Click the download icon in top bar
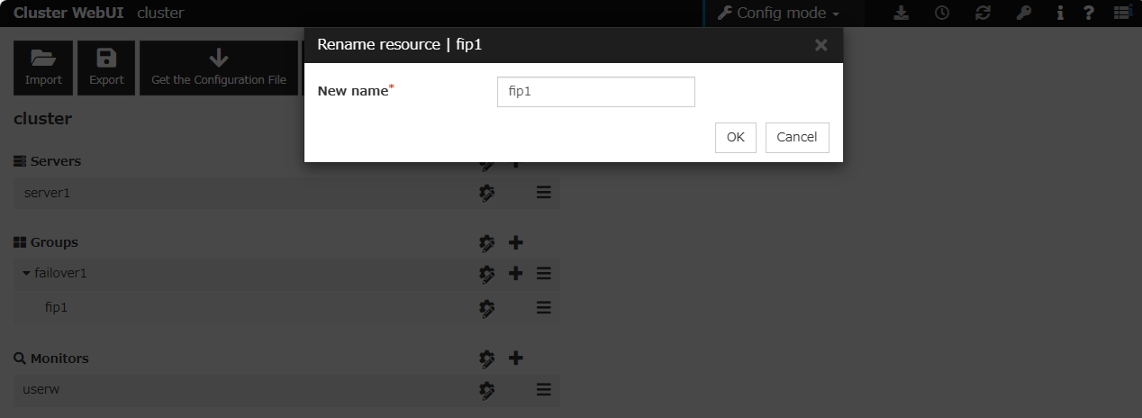Screen dimensions: 1142x418 [901, 14]
